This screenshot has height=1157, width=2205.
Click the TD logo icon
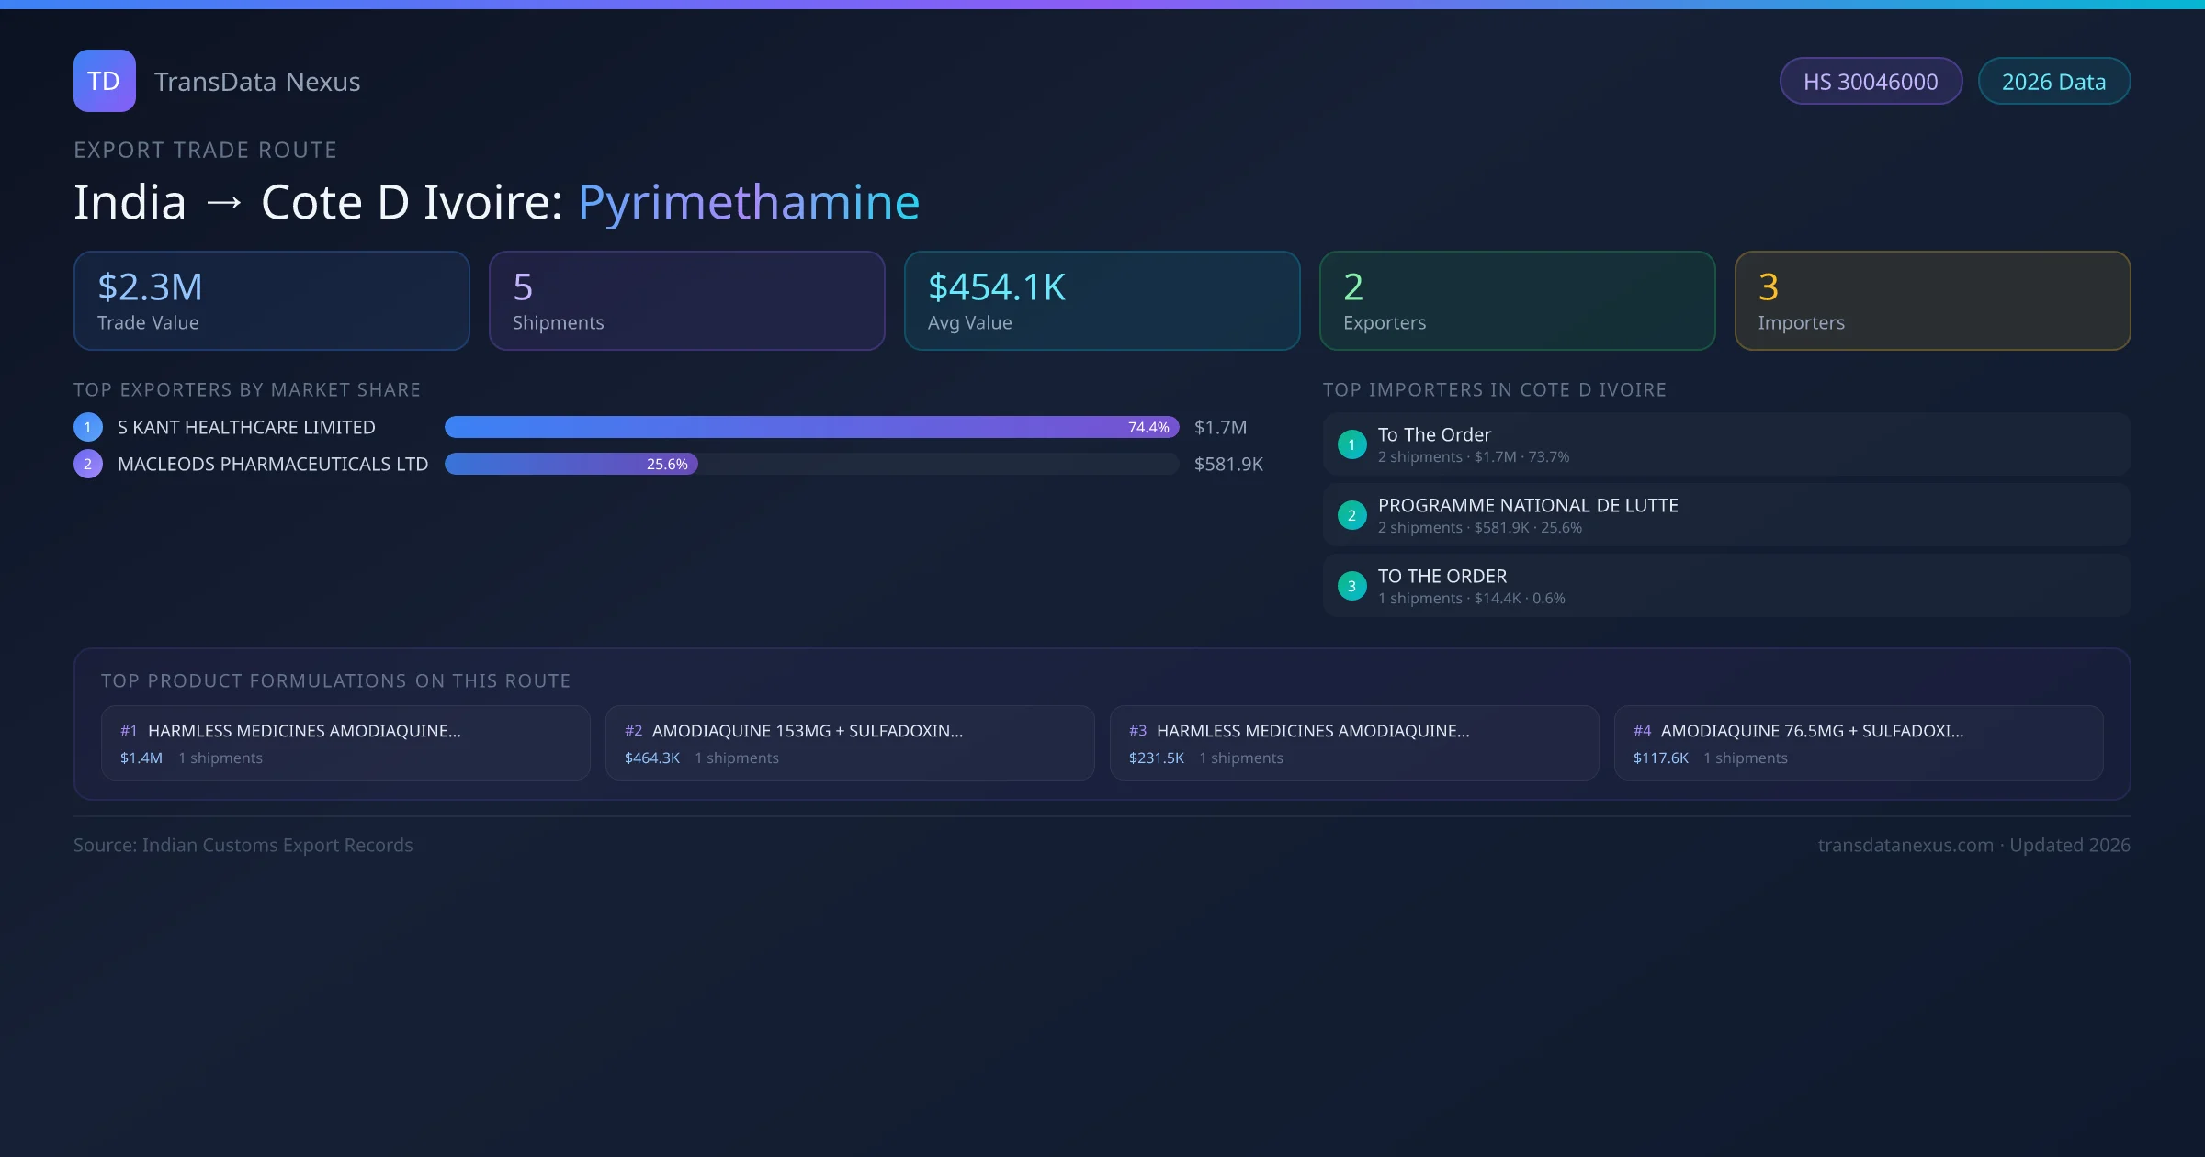[x=104, y=81]
